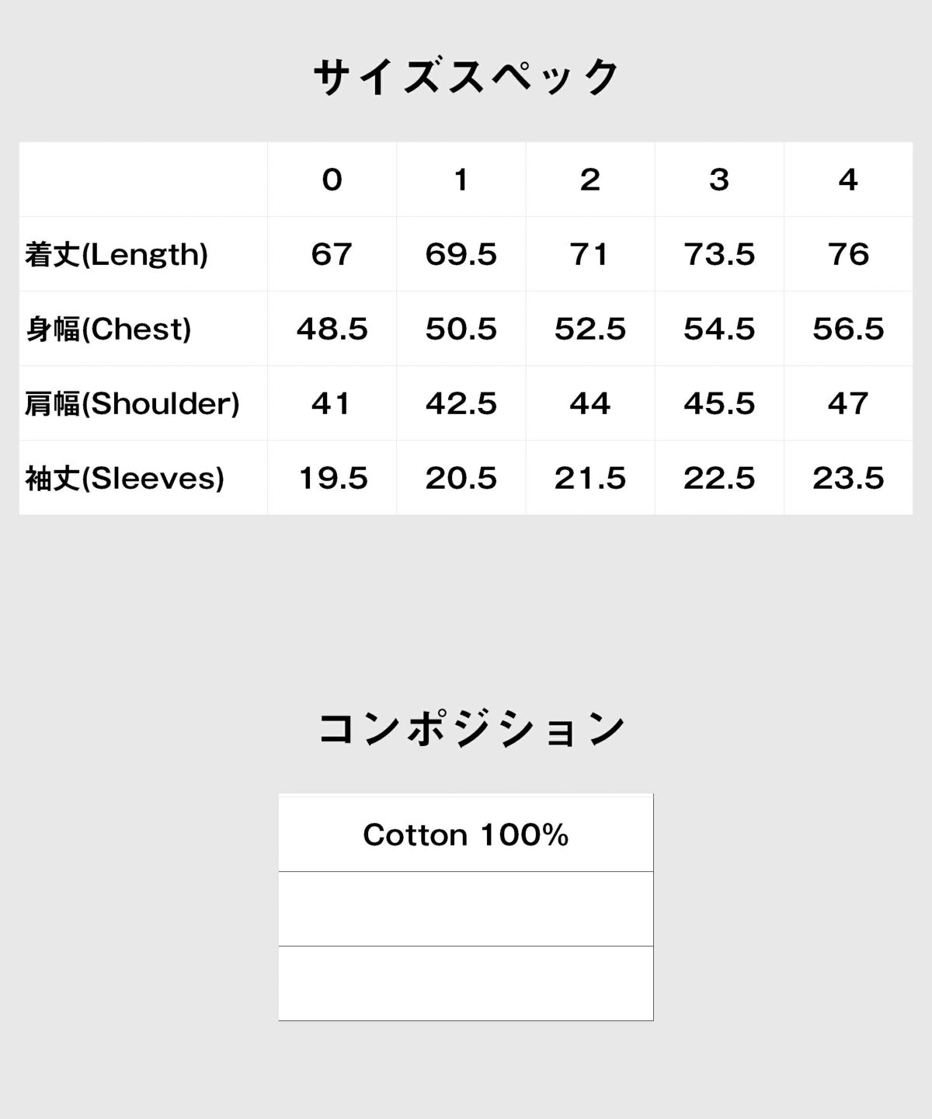Click the 着丈(Length) row label
The height and width of the screenshot is (1119, 932).
coord(116,254)
